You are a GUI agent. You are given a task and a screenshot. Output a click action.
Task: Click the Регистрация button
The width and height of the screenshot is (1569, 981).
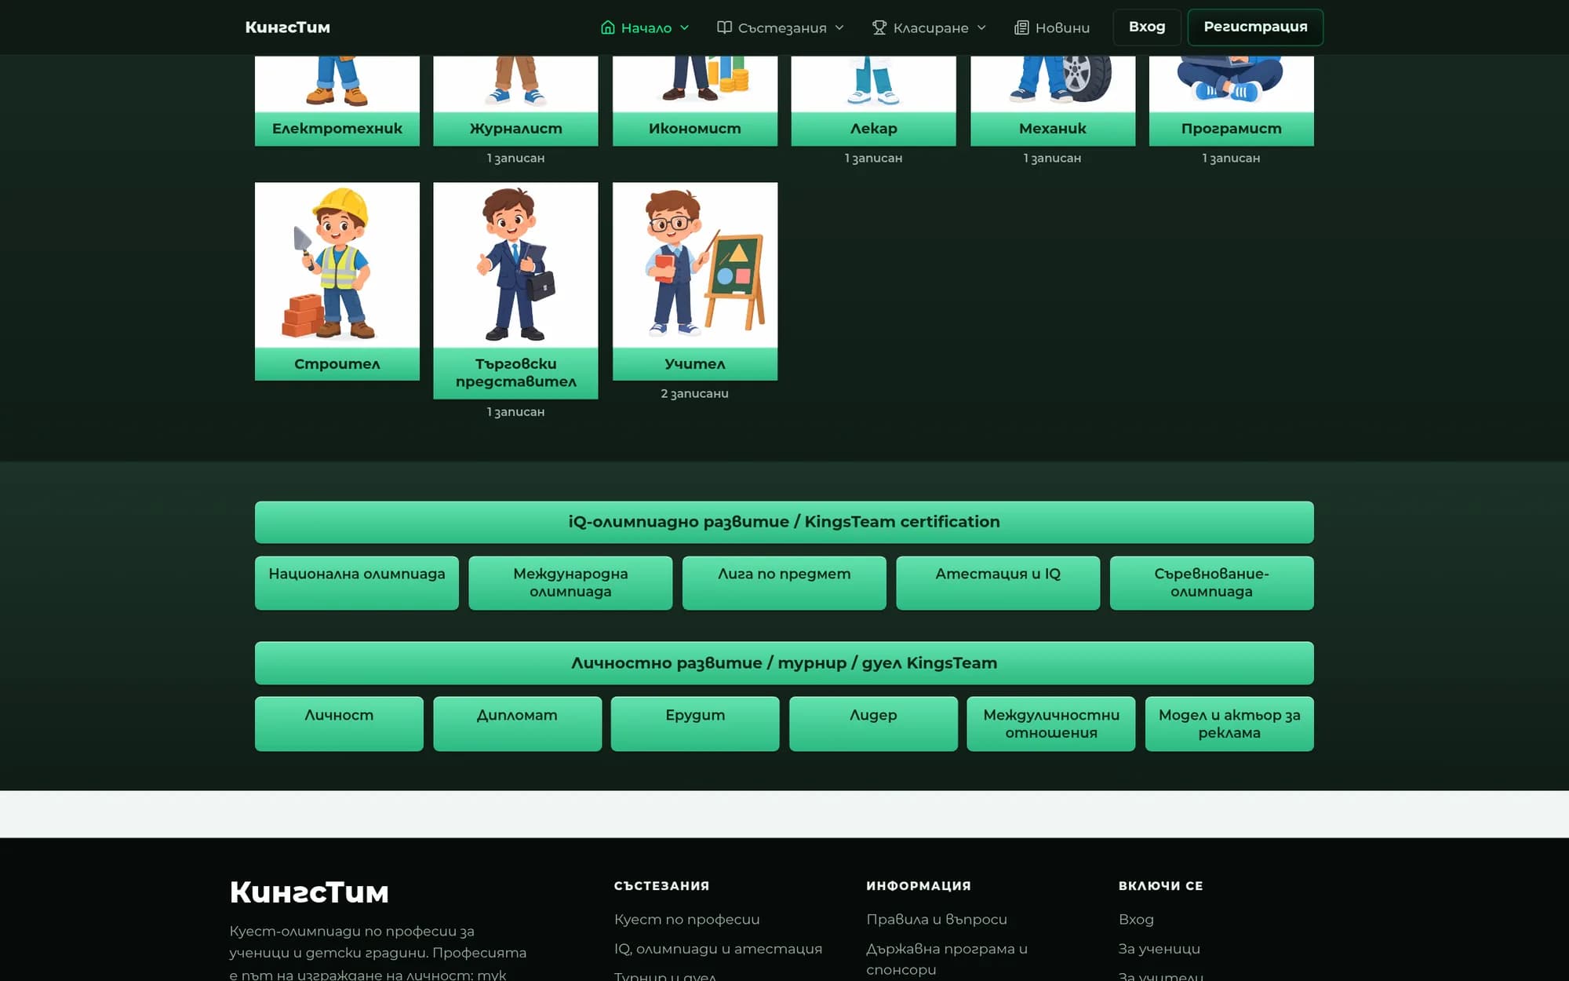pyautogui.click(x=1255, y=27)
